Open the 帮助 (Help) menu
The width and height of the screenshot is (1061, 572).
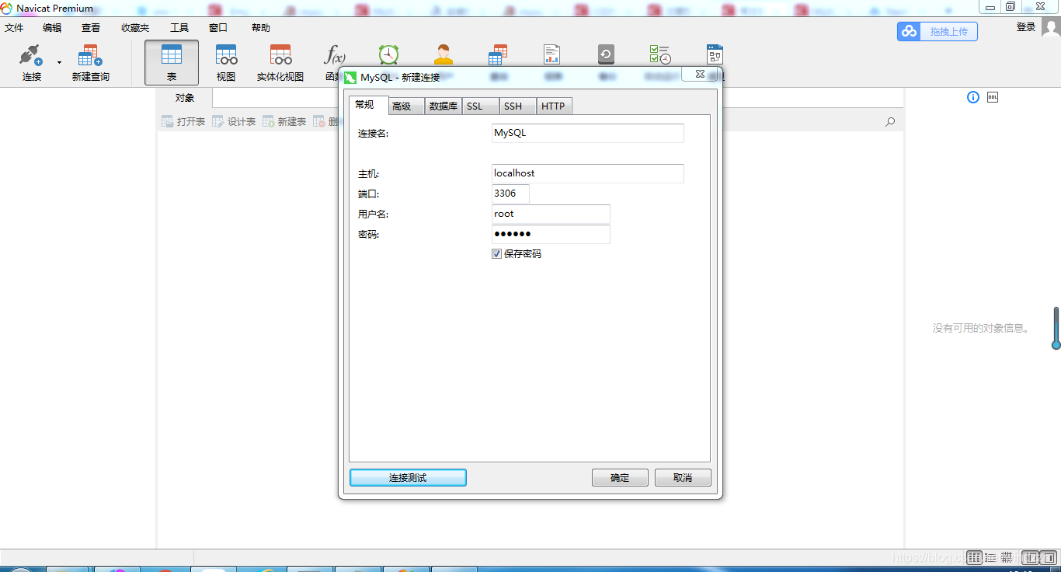point(261,28)
